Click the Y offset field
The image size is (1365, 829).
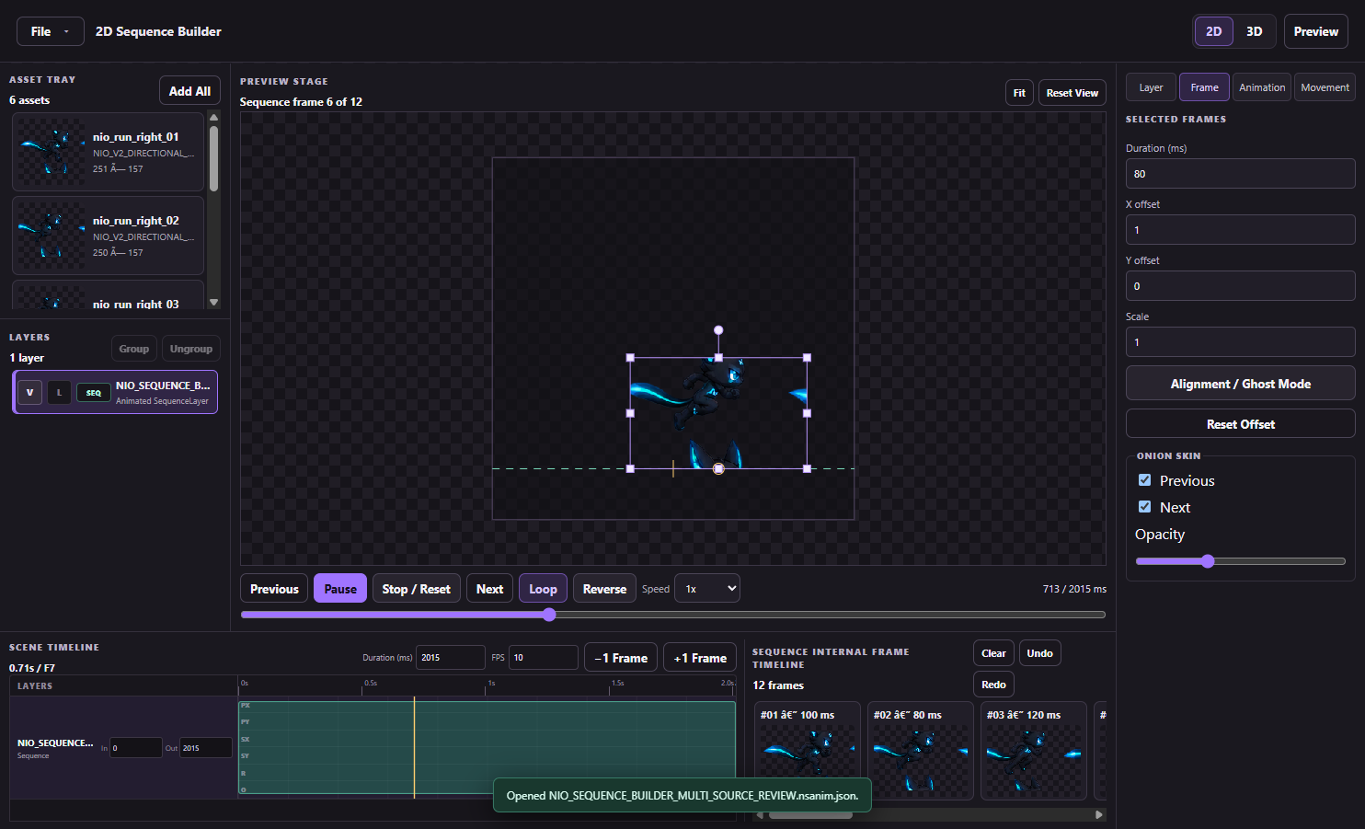coord(1240,286)
